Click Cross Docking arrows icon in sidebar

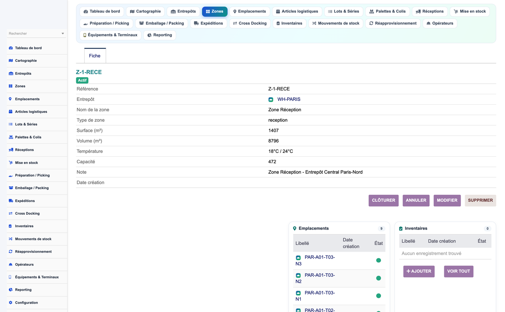(x=11, y=214)
